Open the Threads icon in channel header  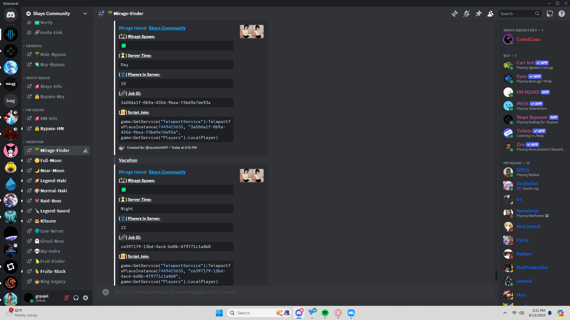pos(455,14)
